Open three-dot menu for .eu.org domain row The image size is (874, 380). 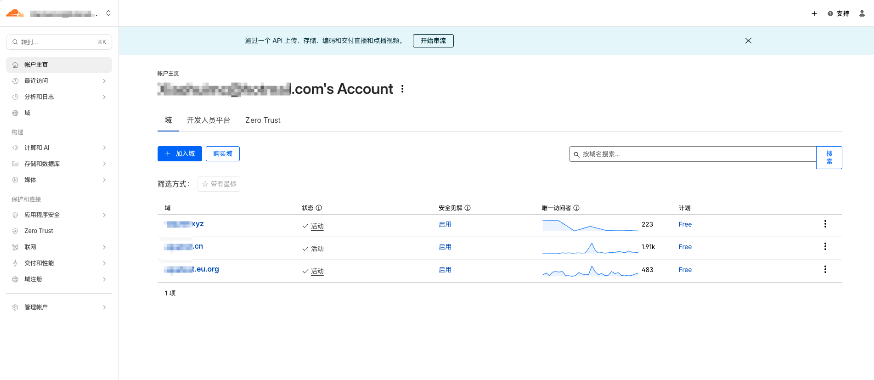click(x=825, y=270)
